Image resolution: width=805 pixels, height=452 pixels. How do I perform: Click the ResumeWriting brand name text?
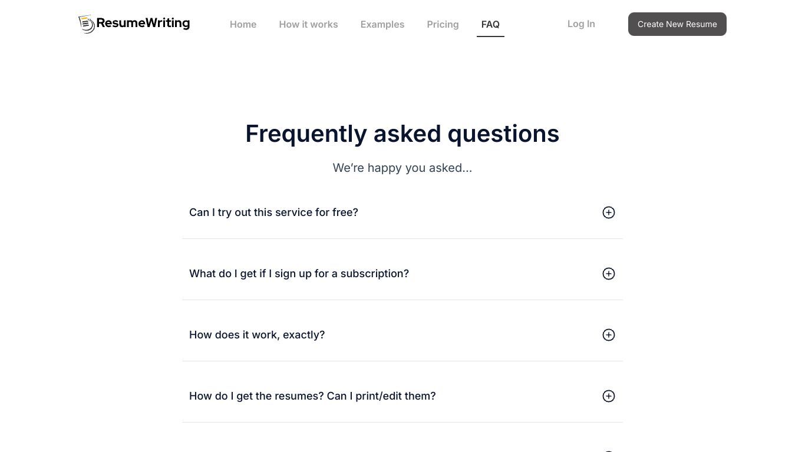coord(143,23)
